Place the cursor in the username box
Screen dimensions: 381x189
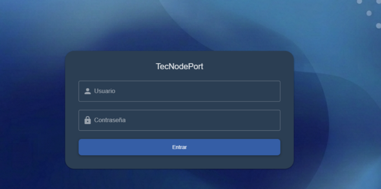[x=186, y=91]
